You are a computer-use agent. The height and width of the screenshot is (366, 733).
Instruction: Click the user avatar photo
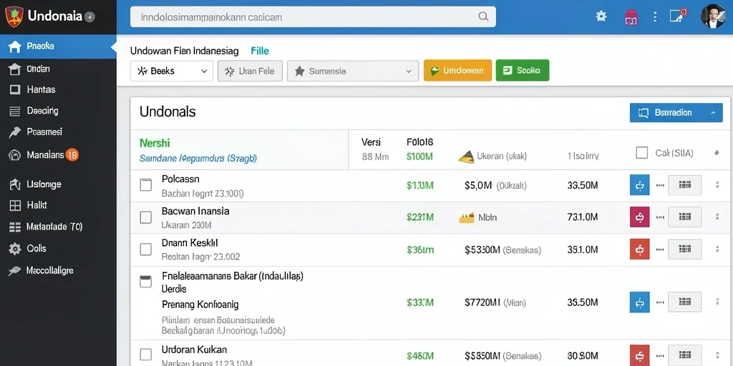coord(712,16)
